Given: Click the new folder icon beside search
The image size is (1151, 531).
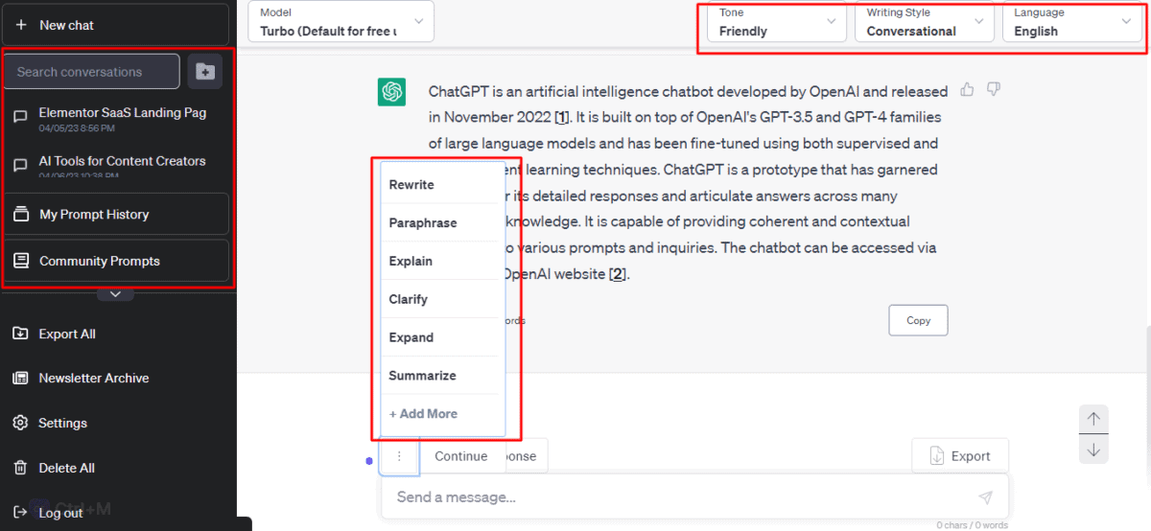Looking at the screenshot, I should [x=205, y=72].
